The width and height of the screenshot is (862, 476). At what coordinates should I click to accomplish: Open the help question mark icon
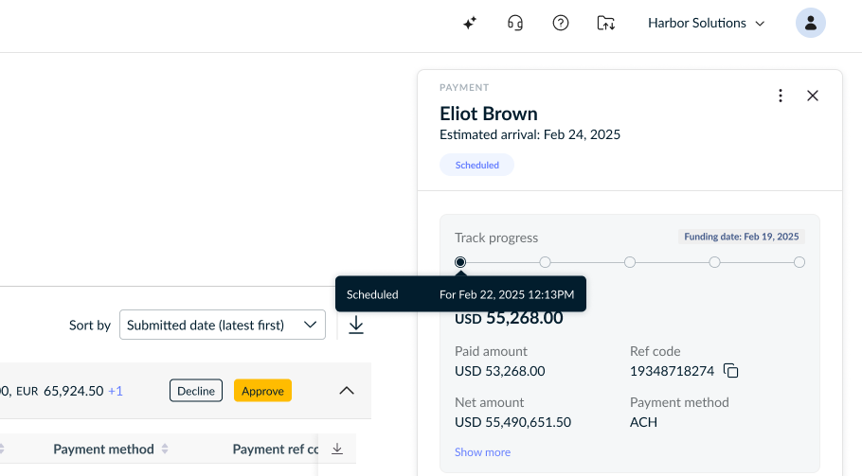click(561, 23)
